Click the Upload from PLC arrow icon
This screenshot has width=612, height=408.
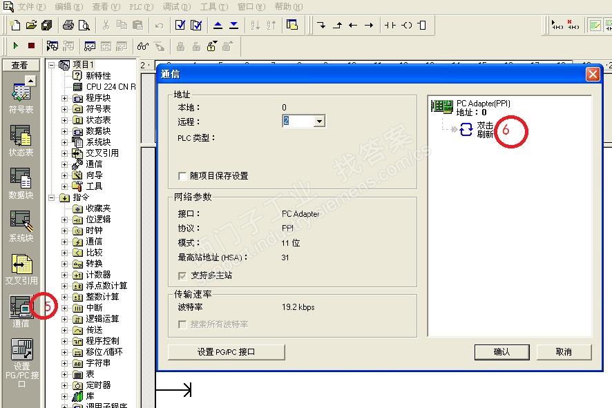218,26
